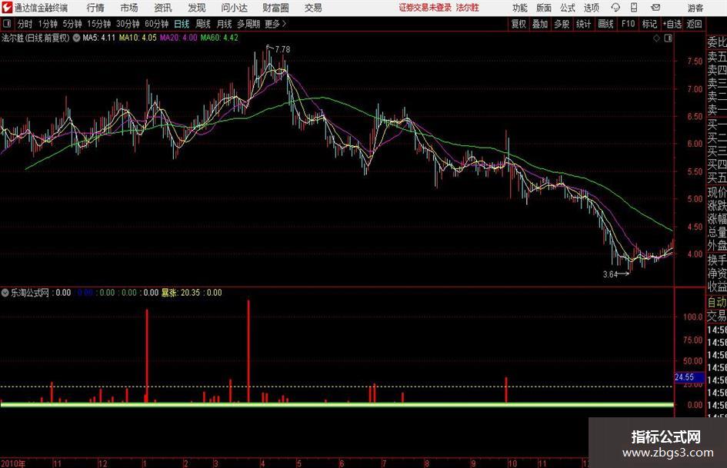Screen dimensions: 727x468
Task: Click the 3.64 low price label
Action: [x=610, y=274]
